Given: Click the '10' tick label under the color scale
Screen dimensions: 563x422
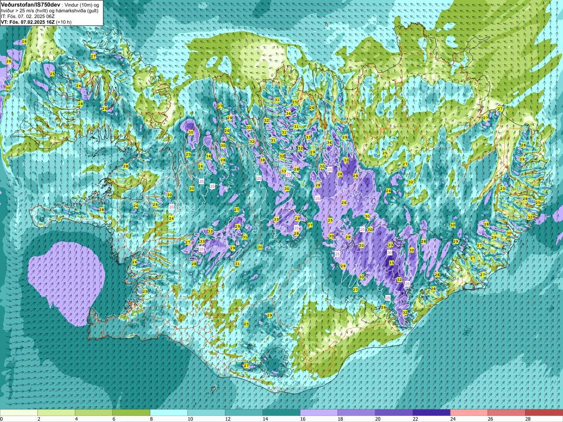Looking at the screenshot, I should (190, 419).
